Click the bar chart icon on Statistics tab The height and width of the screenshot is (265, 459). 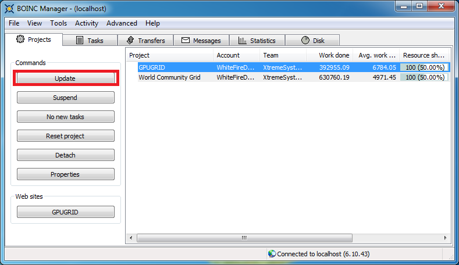(242, 40)
